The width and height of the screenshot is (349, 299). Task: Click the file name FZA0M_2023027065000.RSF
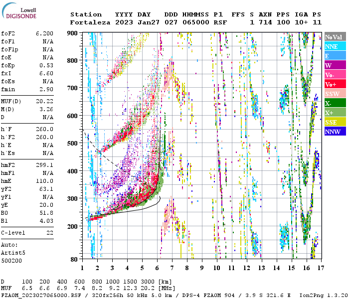coord(41,295)
